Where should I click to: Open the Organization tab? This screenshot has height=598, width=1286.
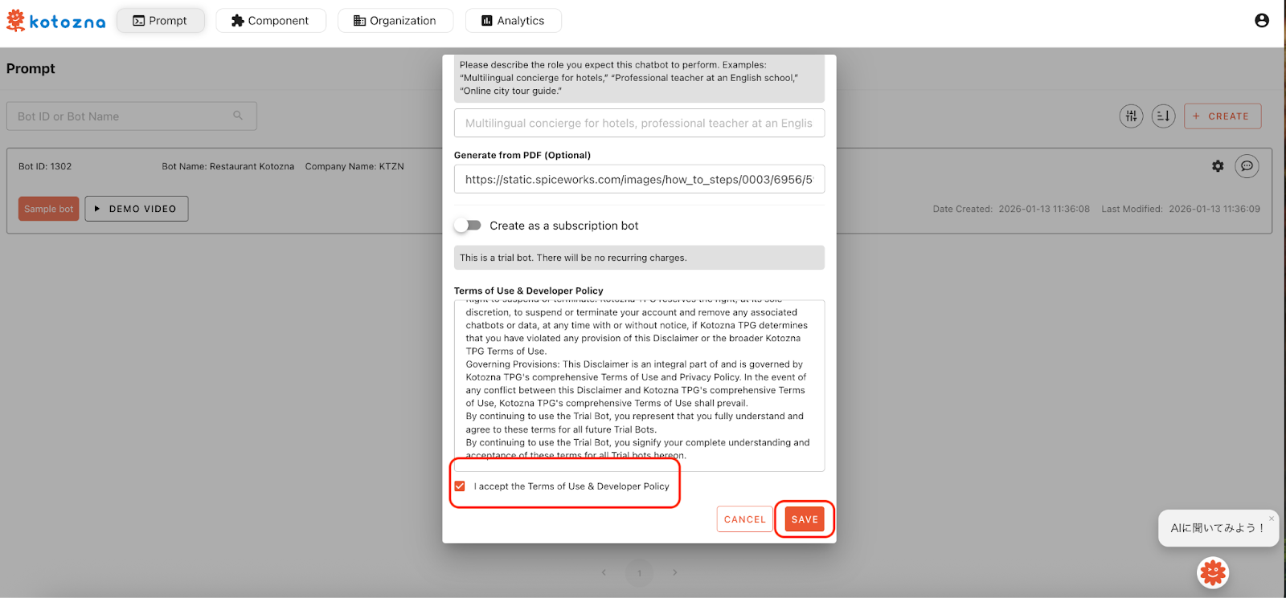[395, 21]
